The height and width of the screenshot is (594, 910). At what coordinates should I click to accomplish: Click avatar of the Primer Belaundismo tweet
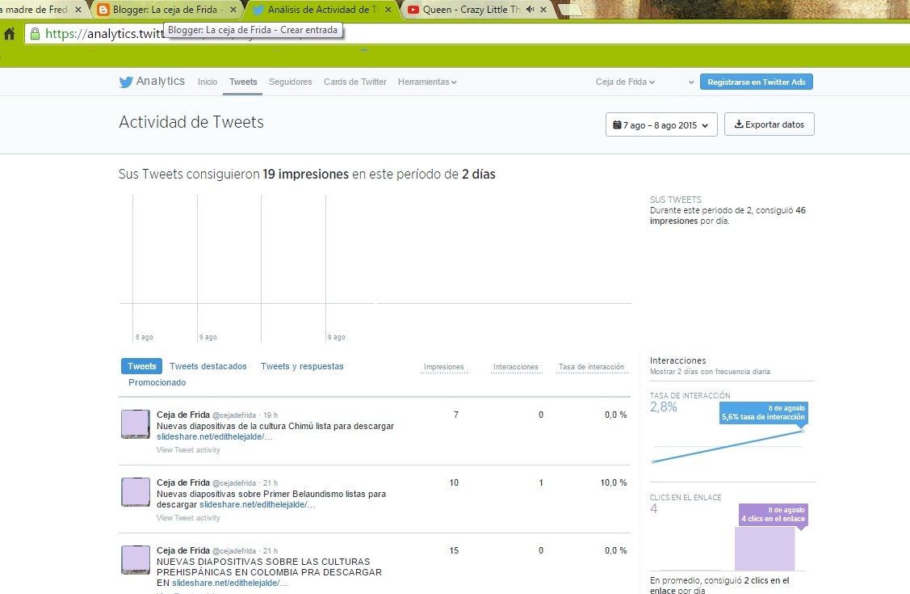[x=135, y=492]
